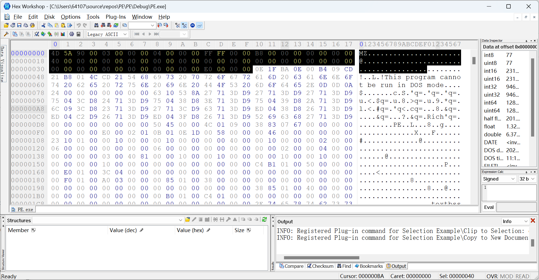Click the pencil icon beside Value (dec)

tap(141, 230)
